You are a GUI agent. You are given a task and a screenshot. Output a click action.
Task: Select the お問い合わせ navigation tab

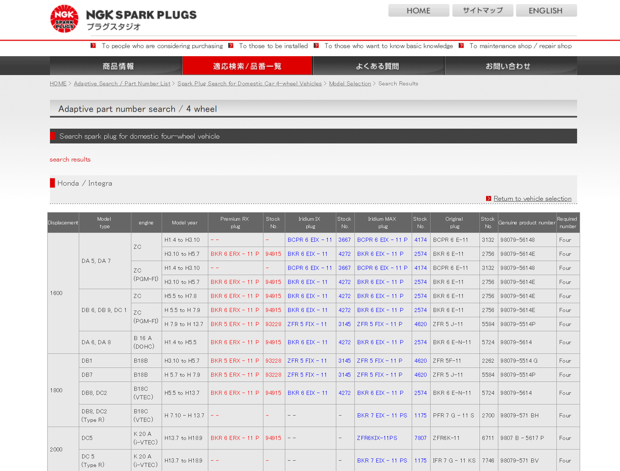[511, 66]
